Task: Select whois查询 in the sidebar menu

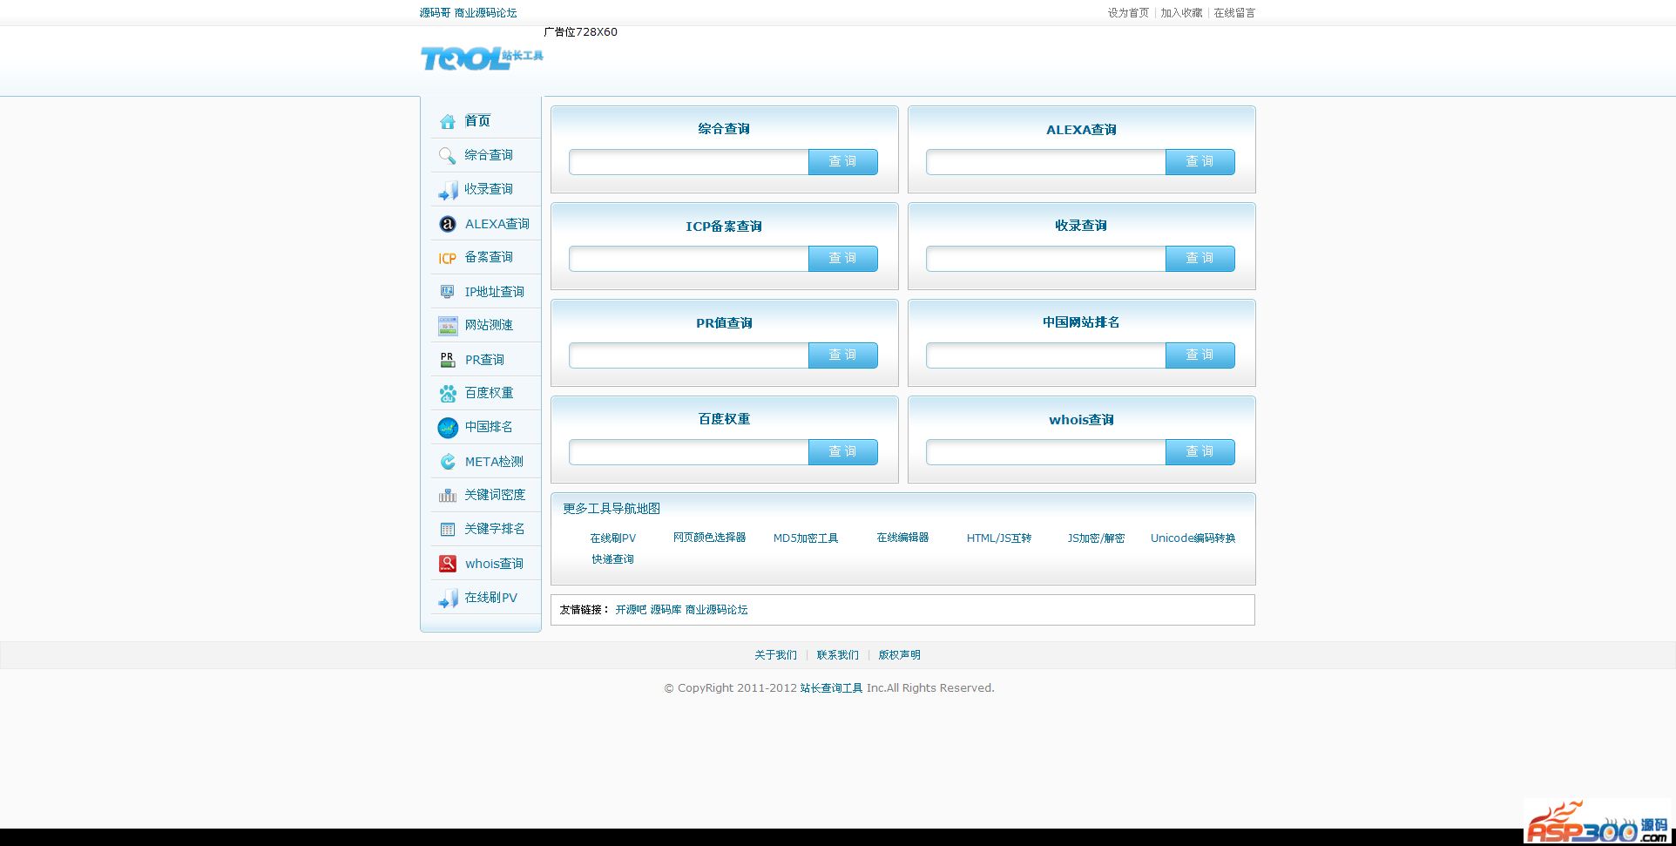Action: click(x=494, y=564)
